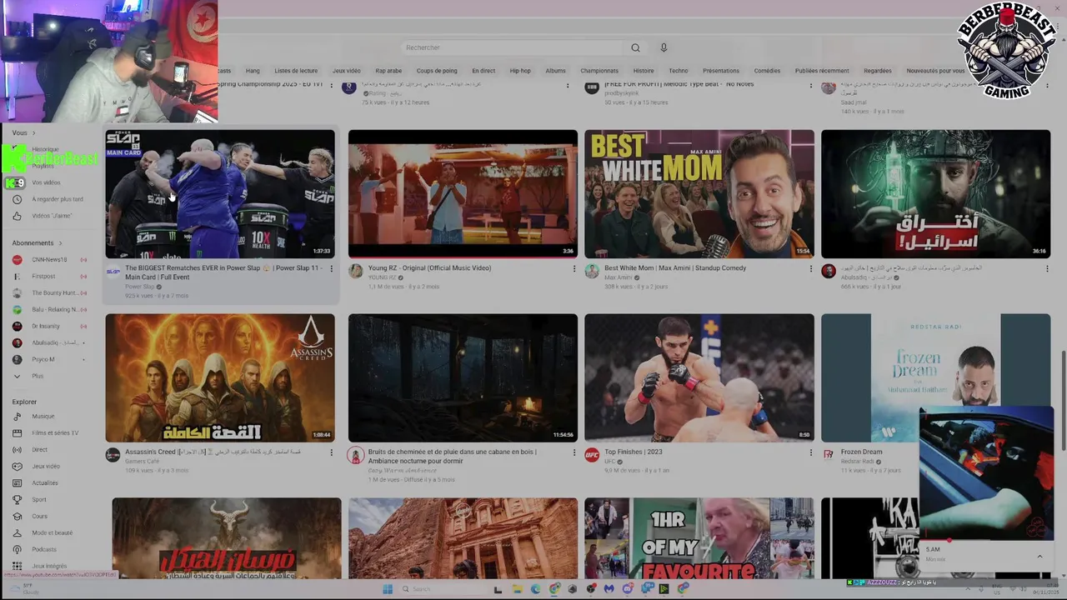Open the CNN-News18 subscription
Image resolution: width=1067 pixels, height=600 pixels.
click(x=50, y=260)
